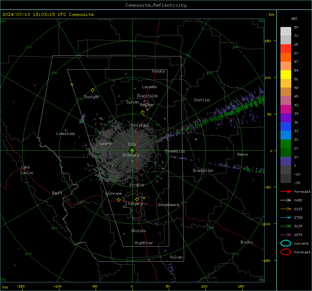Click the purple echo cell northwest of Sundre
The width and height of the screenshot is (312, 291).
(82, 119)
